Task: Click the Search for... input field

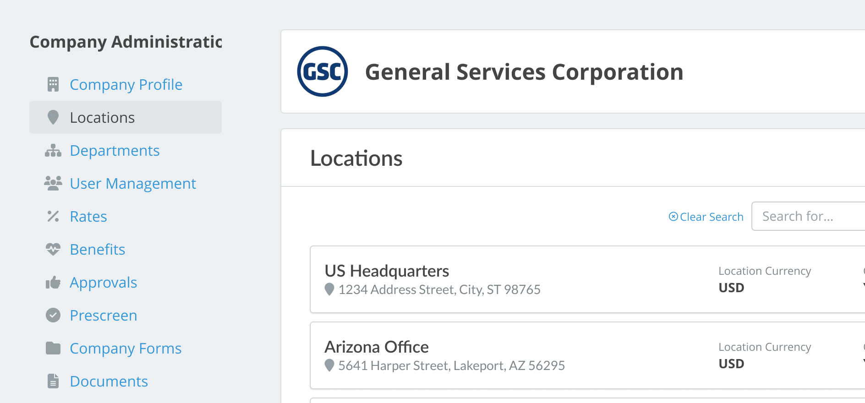Action: tap(808, 216)
